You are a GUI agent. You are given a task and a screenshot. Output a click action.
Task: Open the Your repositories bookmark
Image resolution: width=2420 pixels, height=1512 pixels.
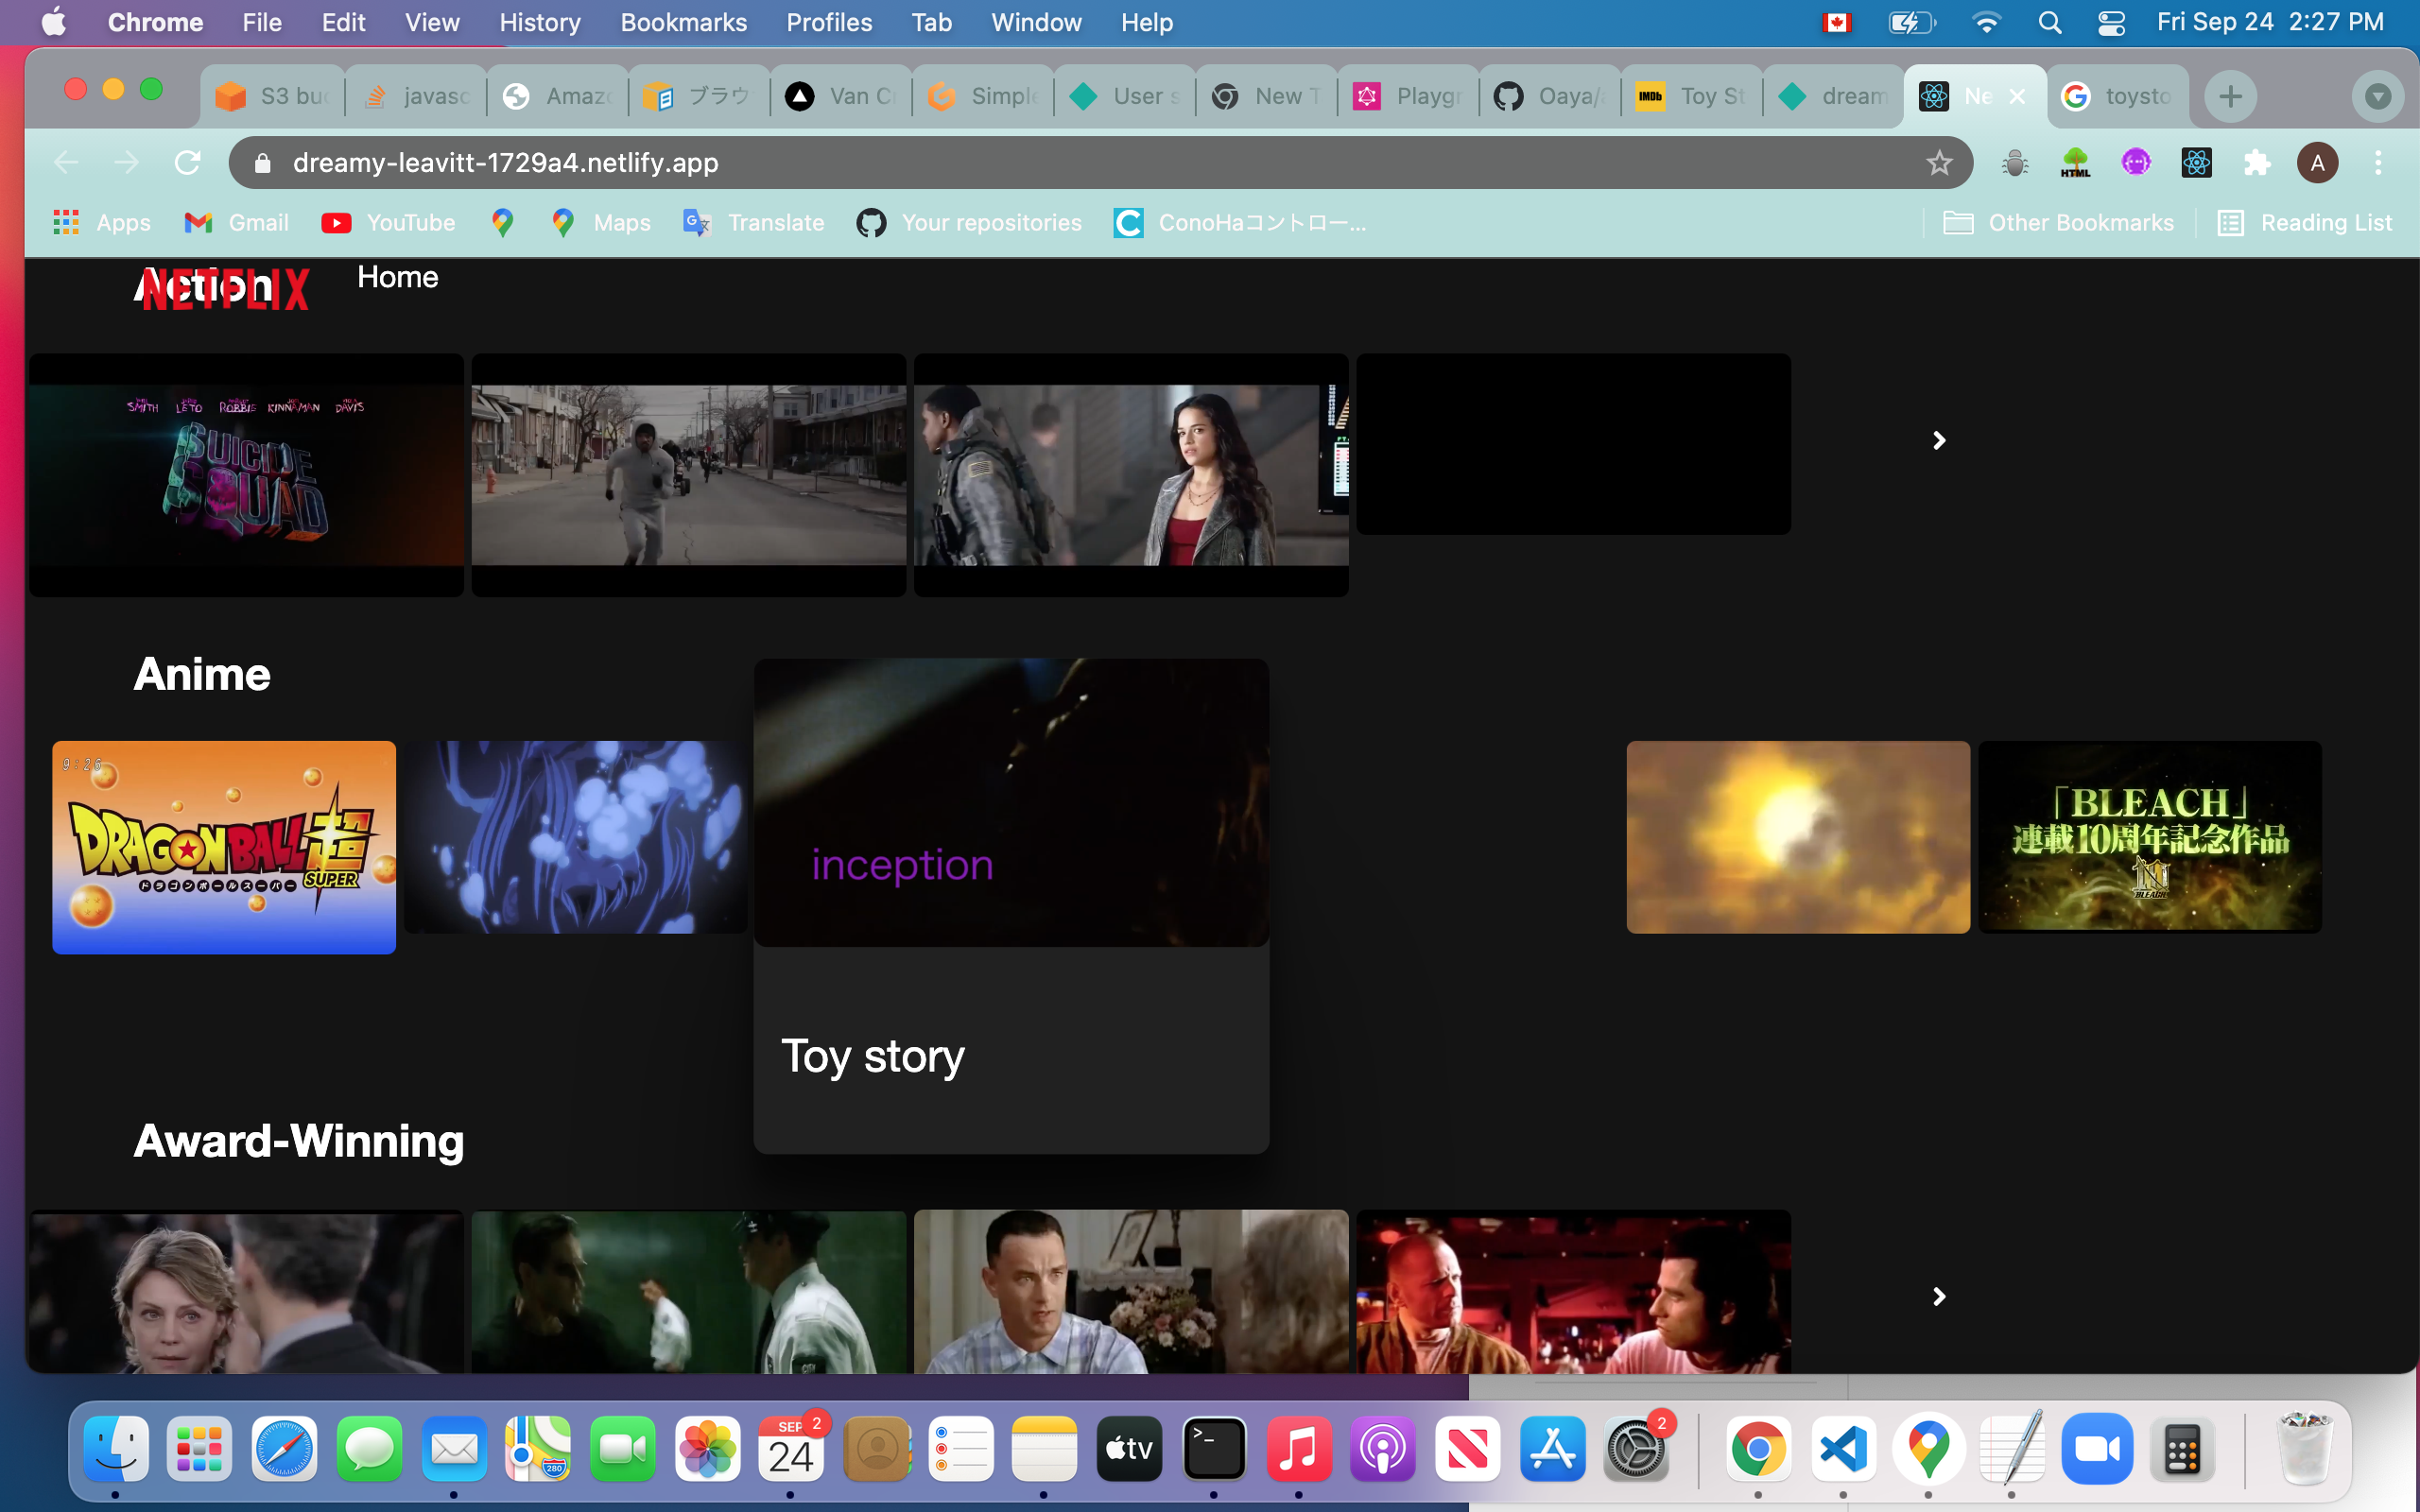point(968,222)
